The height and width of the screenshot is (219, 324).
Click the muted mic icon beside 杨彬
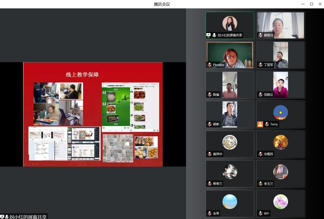(209, 124)
